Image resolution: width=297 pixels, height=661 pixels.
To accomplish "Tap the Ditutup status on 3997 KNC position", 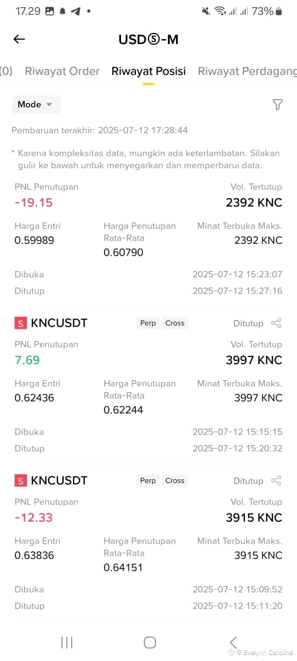I will tap(249, 323).
